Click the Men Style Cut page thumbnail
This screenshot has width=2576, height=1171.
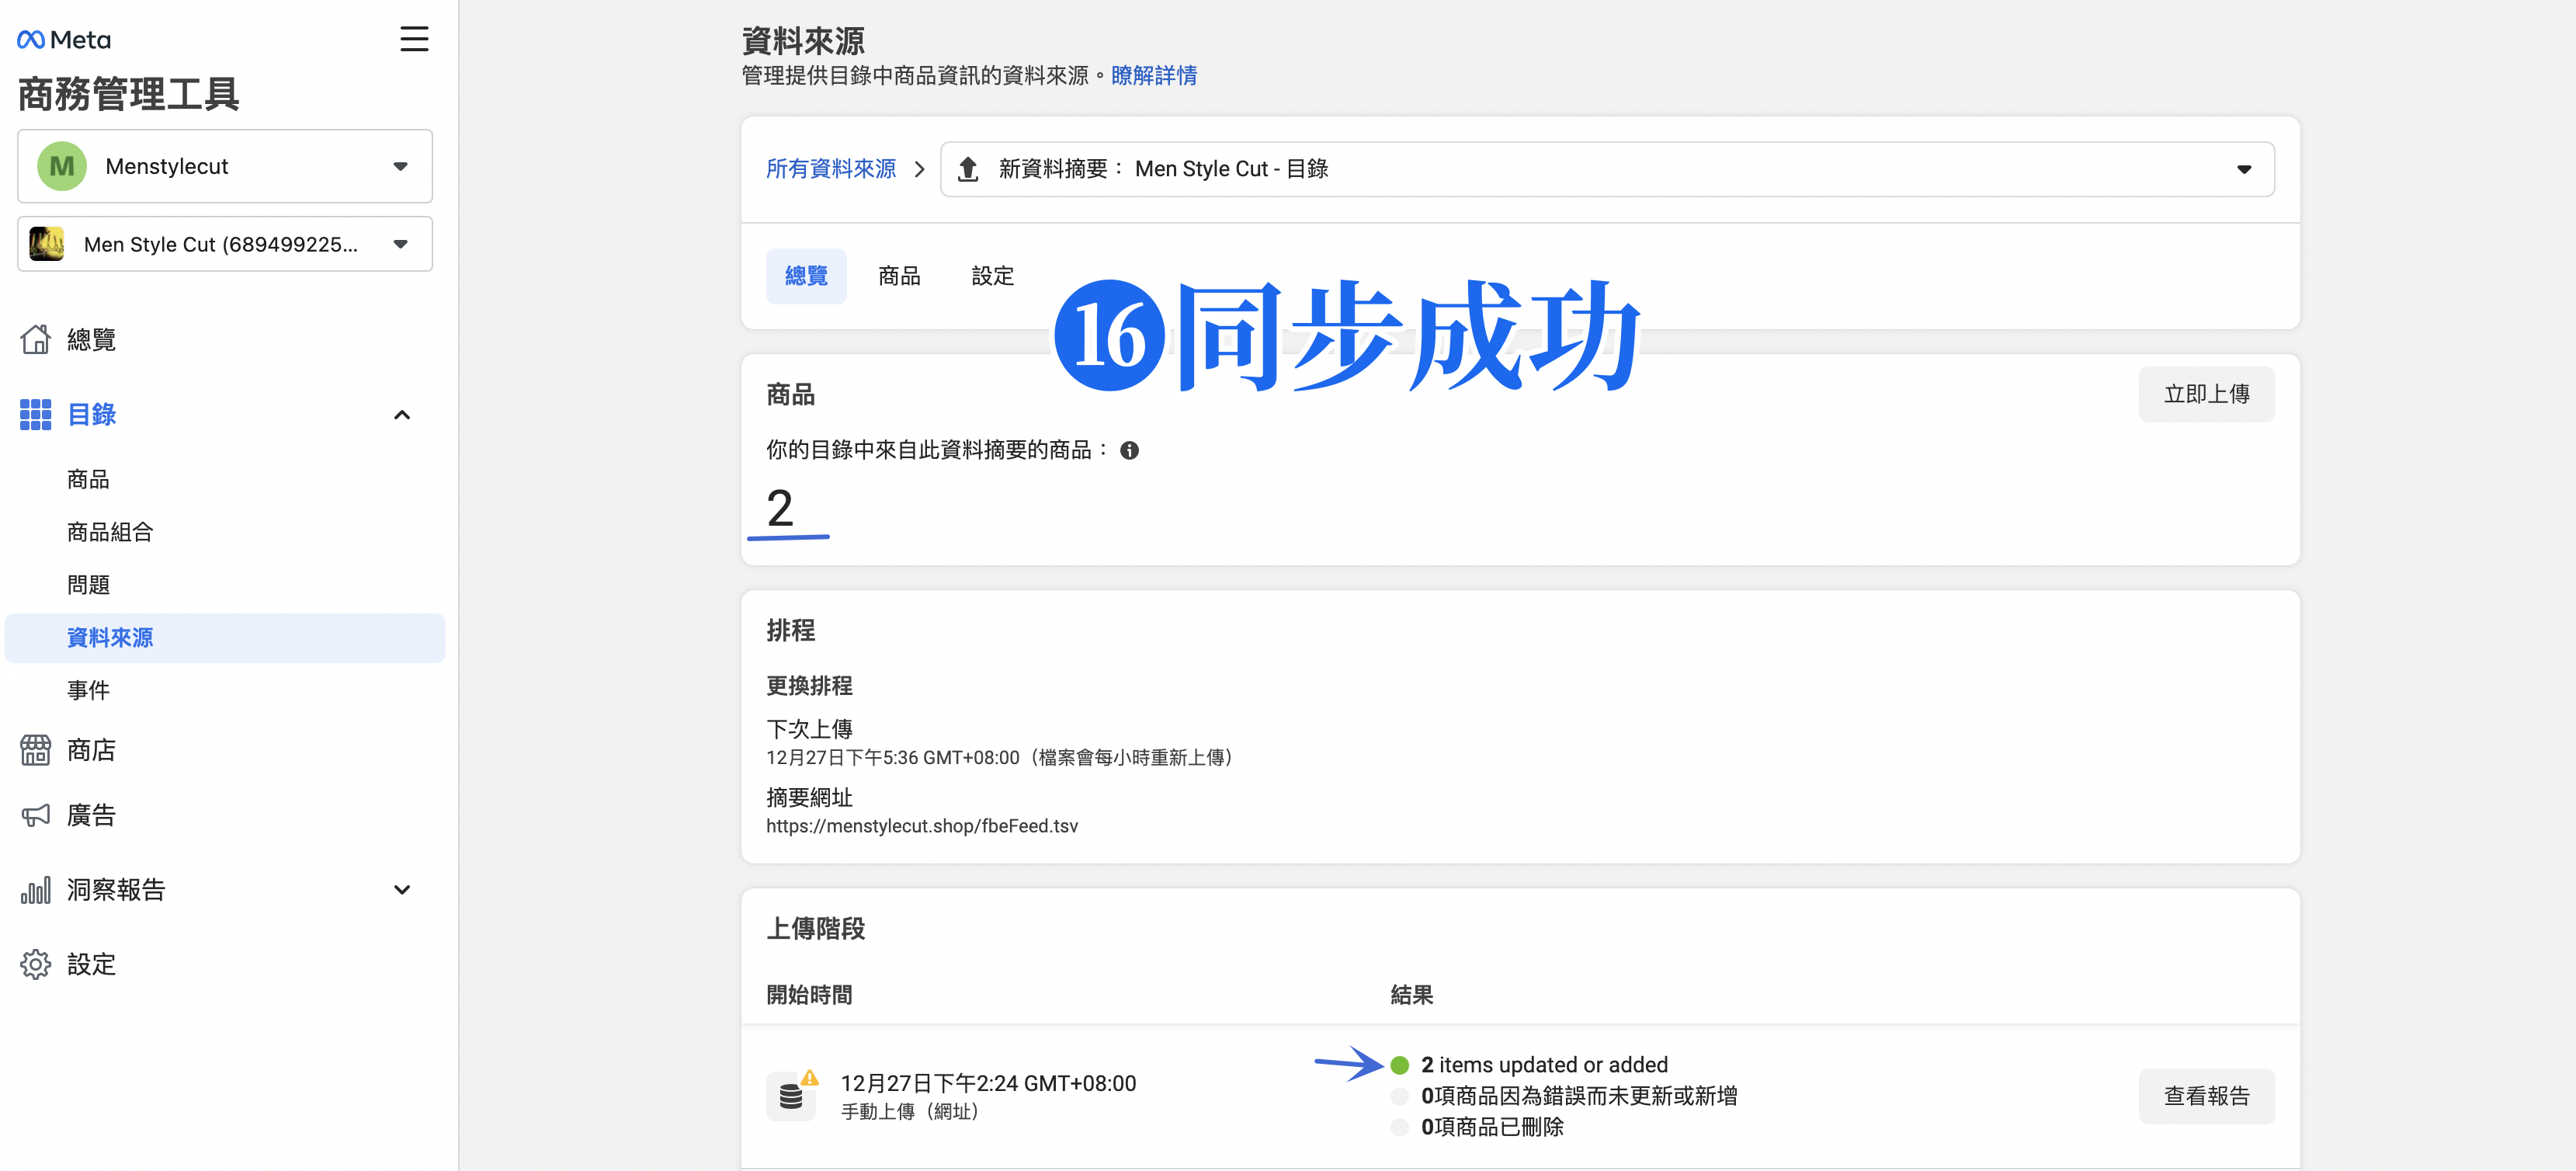point(46,244)
